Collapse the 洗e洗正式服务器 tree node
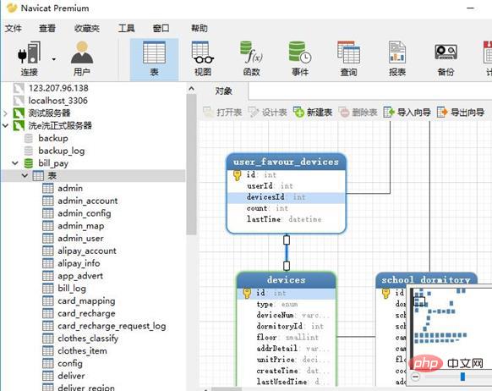The image size is (492, 391). coord(5,125)
